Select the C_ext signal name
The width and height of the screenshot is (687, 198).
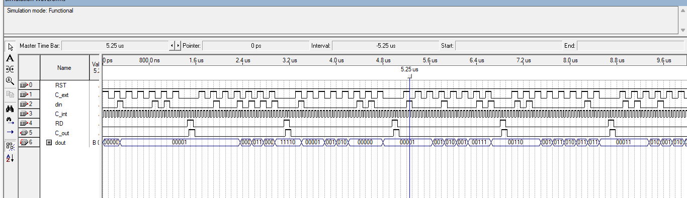61,95
